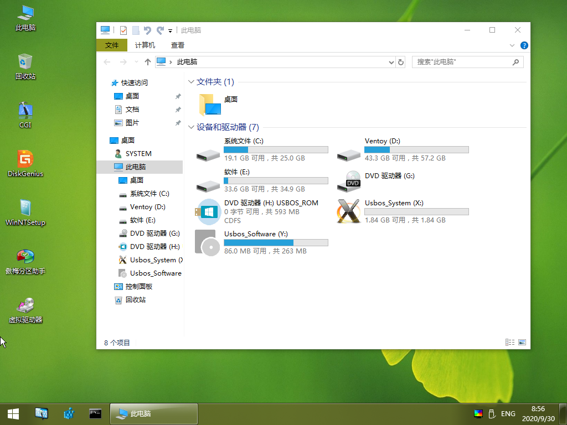567x425 pixels.
Task: Select the DVD drive (H:) USBOS_ROM icon
Action: tap(208, 211)
